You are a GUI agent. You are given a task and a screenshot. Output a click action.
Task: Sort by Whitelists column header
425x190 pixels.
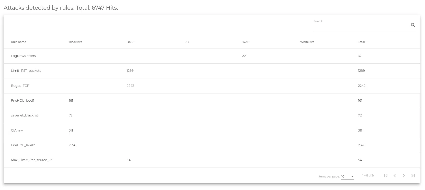click(307, 42)
